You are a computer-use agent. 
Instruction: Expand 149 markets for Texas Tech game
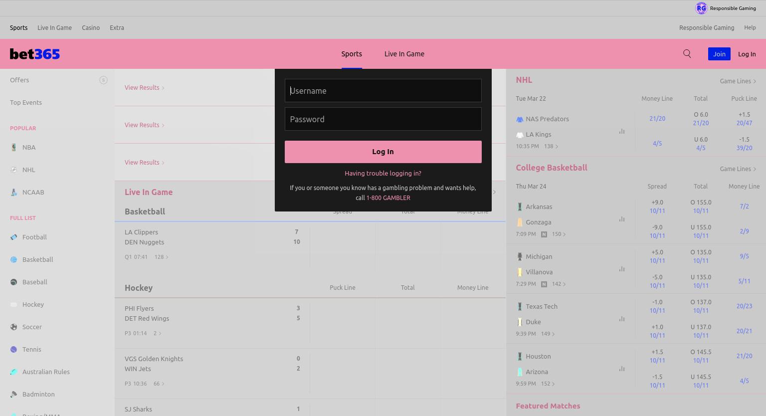click(x=548, y=334)
